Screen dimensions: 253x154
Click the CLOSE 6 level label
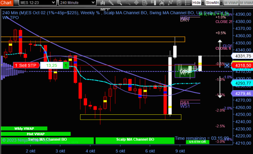coord(223,49)
